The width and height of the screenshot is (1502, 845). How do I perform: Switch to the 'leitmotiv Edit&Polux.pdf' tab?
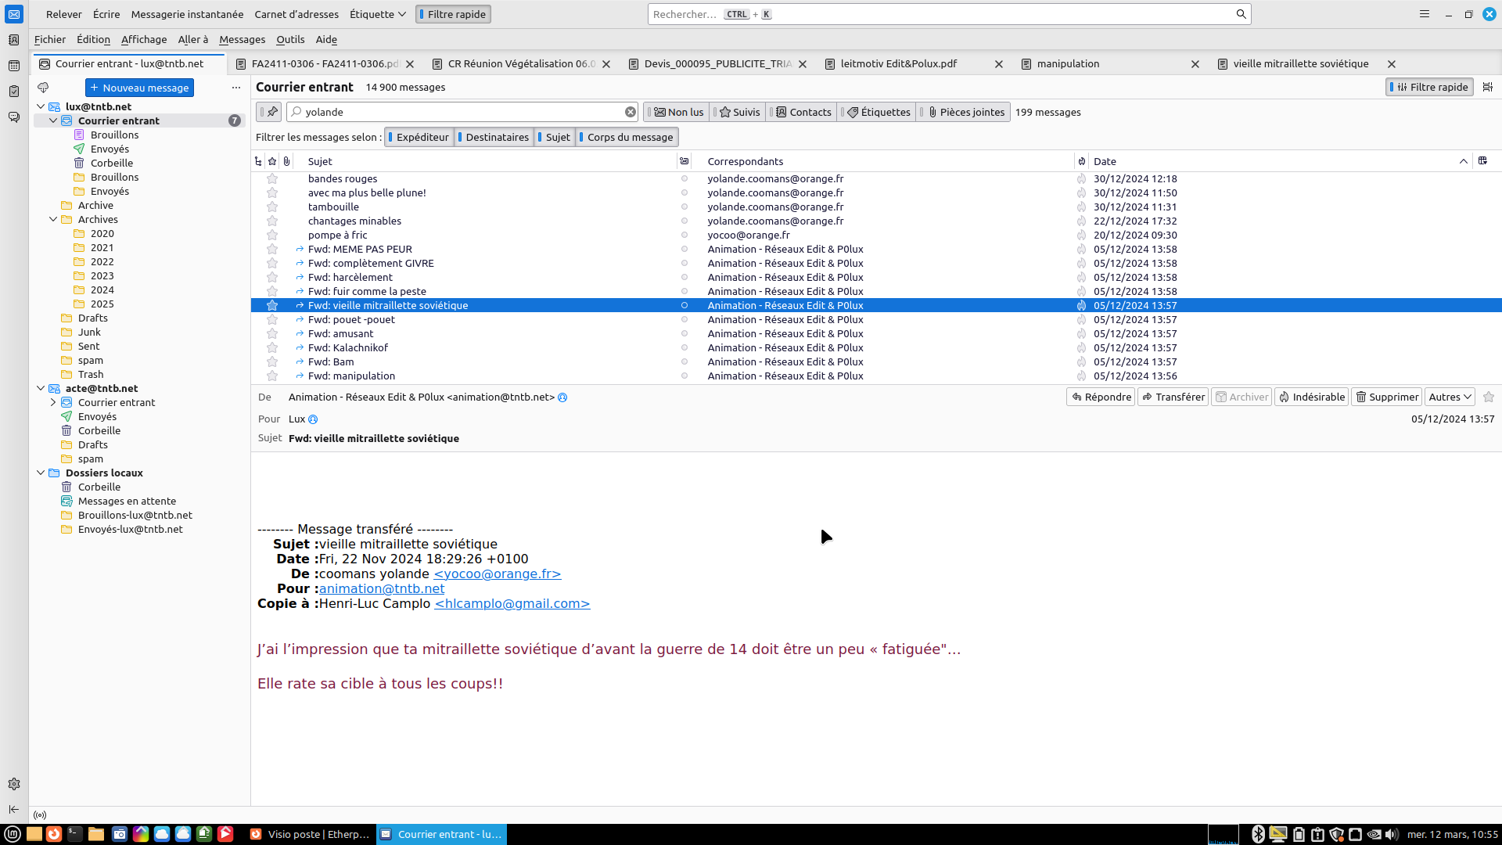pyautogui.click(x=898, y=64)
